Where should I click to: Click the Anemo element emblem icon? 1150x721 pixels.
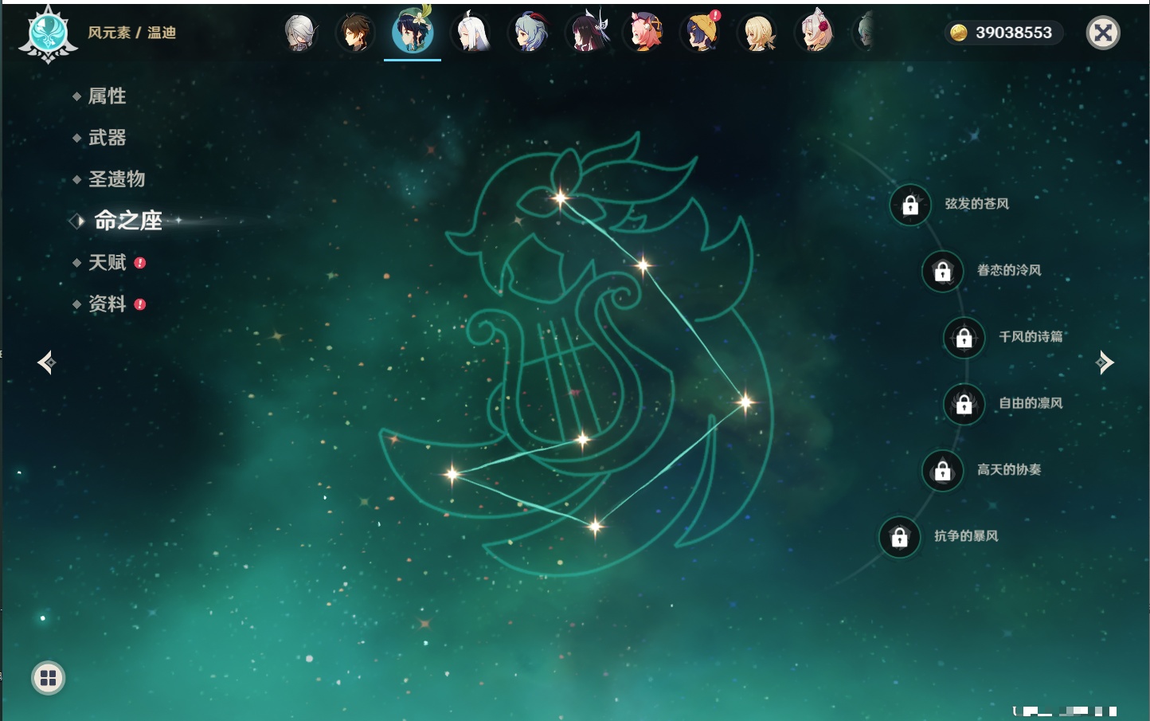[48, 33]
